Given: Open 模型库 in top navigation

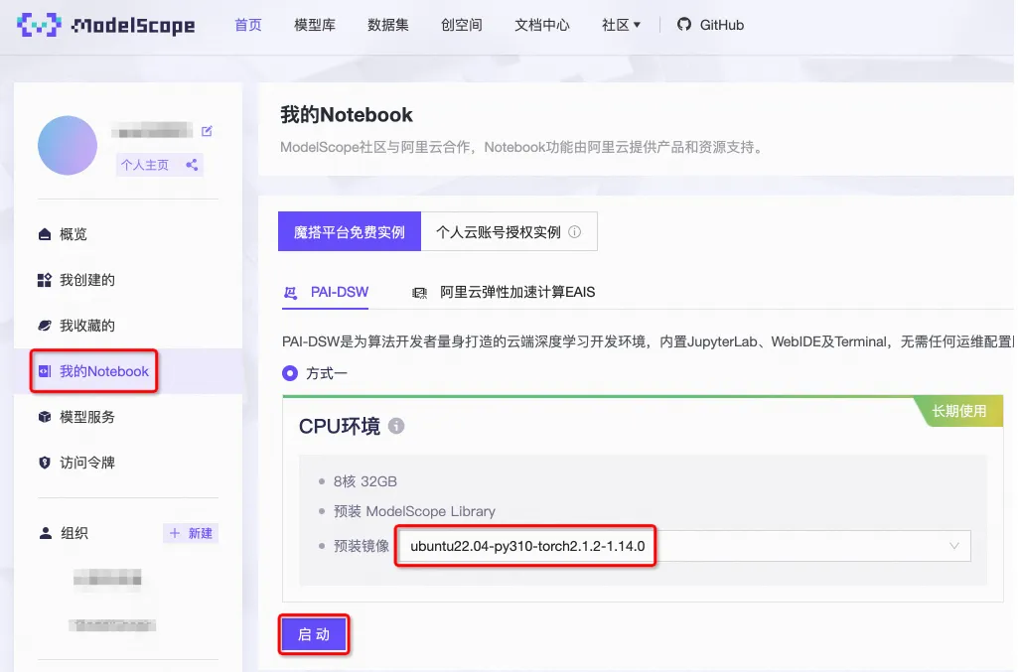Looking at the screenshot, I should (x=315, y=25).
